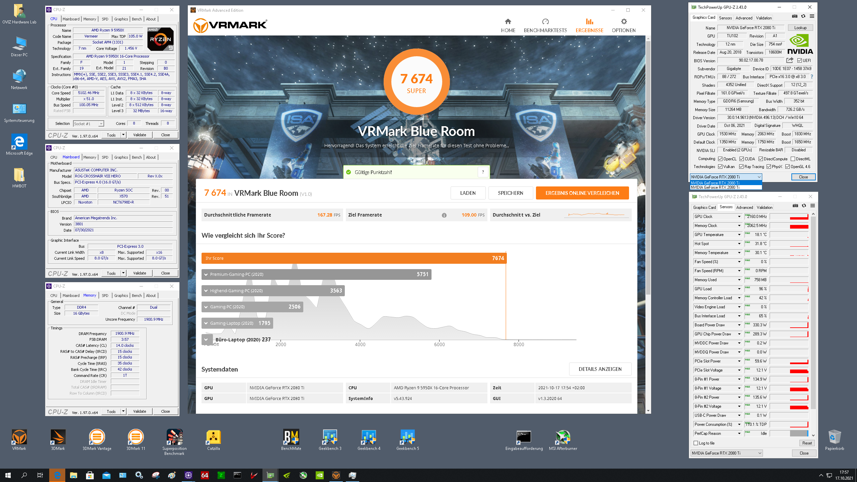Open Board Power Draw sensor dropdown

click(739, 325)
